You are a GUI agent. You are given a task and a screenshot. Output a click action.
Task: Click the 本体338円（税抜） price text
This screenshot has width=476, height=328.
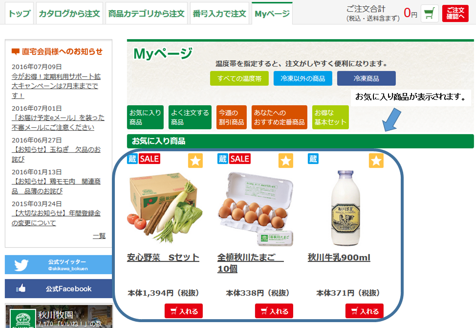tap(258, 293)
